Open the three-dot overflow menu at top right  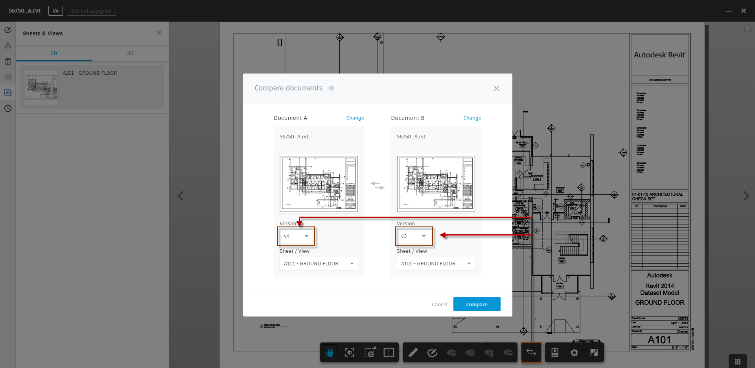point(729,11)
